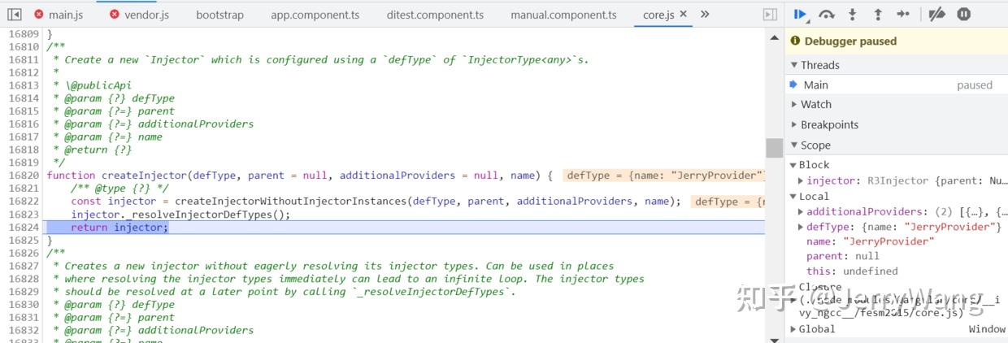Switch to ditest.component.ts tab
1008x343 pixels.
point(435,15)
